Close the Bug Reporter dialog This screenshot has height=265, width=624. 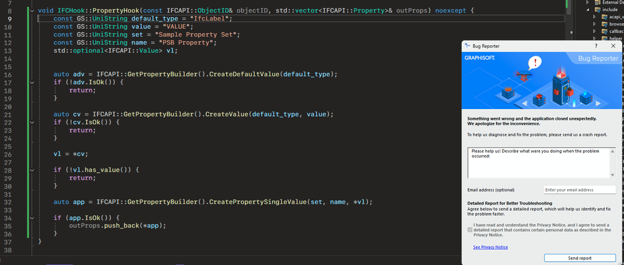[x=613, y=46]
